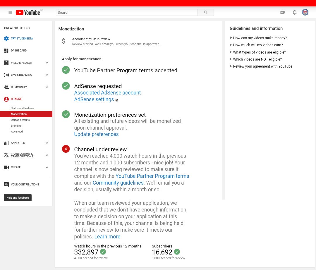
Task: Click Update preferences link
Action: pyautogui.click(x=96, y=134)
